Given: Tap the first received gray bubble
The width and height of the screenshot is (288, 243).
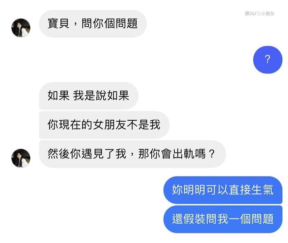Looking at the screenshot, I should (93, 24).
